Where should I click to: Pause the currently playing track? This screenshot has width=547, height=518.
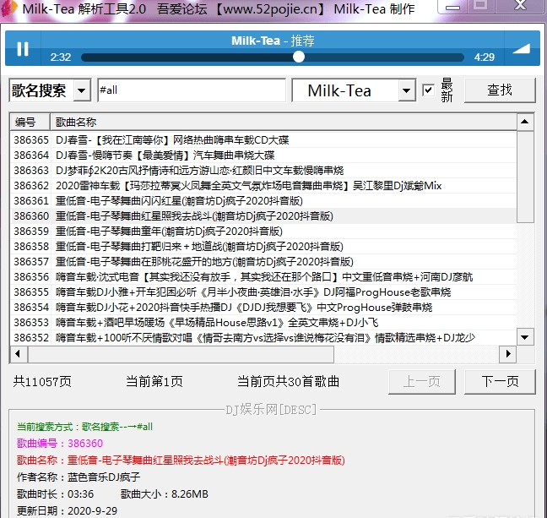pyautogui.click(x=23, y=49)
